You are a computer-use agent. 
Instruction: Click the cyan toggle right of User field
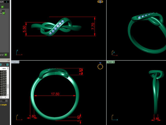8,65
